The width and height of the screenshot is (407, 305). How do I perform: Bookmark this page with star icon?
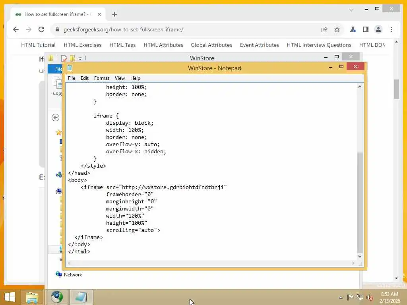(337, 29)
